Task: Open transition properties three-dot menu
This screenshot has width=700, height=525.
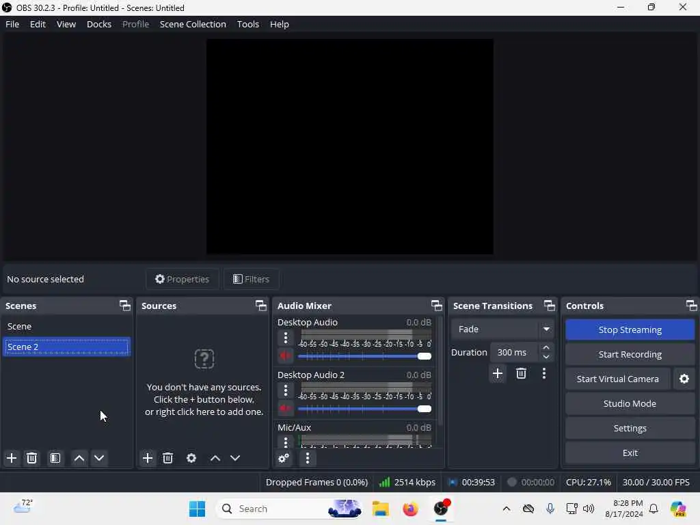Action: click(543, 373)
